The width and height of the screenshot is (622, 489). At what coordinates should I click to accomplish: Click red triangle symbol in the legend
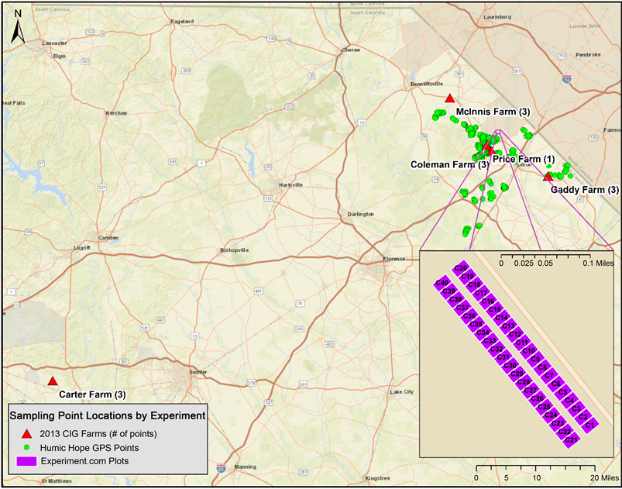[26, 432]
